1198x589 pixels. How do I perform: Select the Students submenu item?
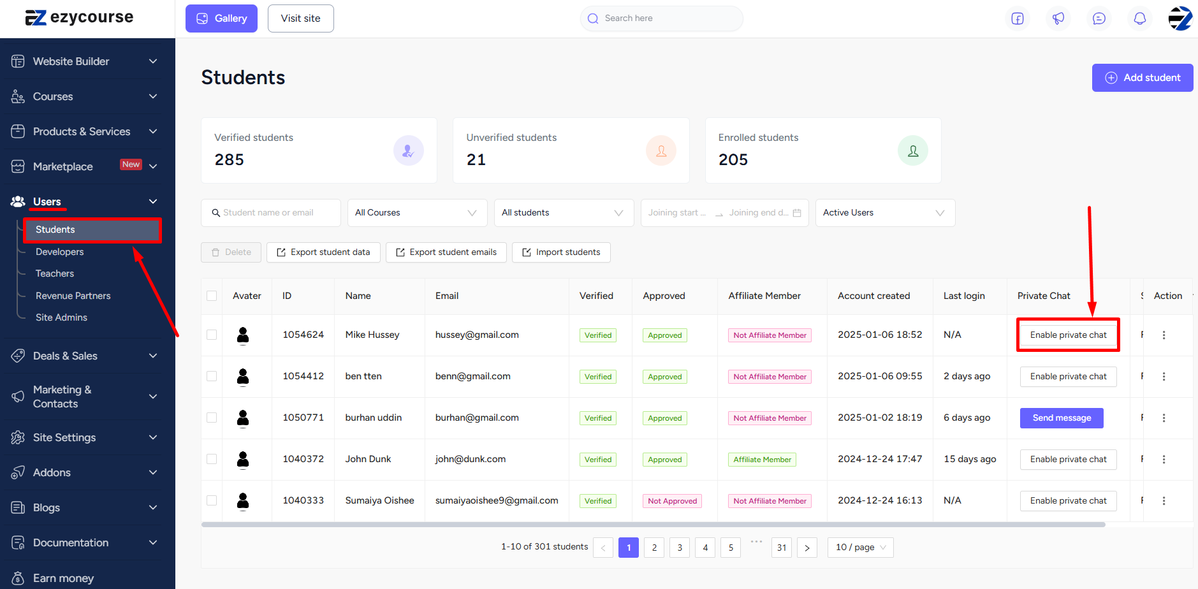[x=92, y=229]
